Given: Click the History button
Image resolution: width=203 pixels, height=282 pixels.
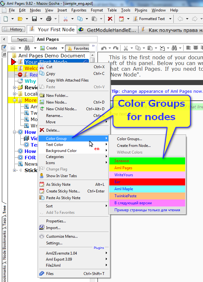Looking at the screenshot, I should [x=13, y=29].
